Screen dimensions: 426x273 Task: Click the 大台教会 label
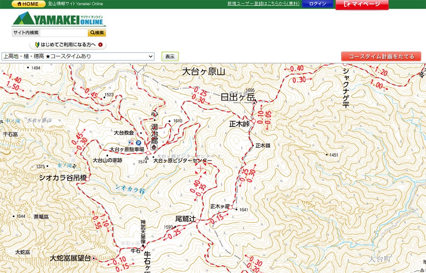tap(124, 133)
